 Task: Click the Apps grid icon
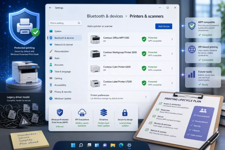coord(51,58)
